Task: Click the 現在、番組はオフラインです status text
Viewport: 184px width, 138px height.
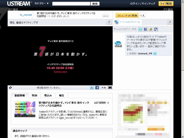Action: coord(24,22)
